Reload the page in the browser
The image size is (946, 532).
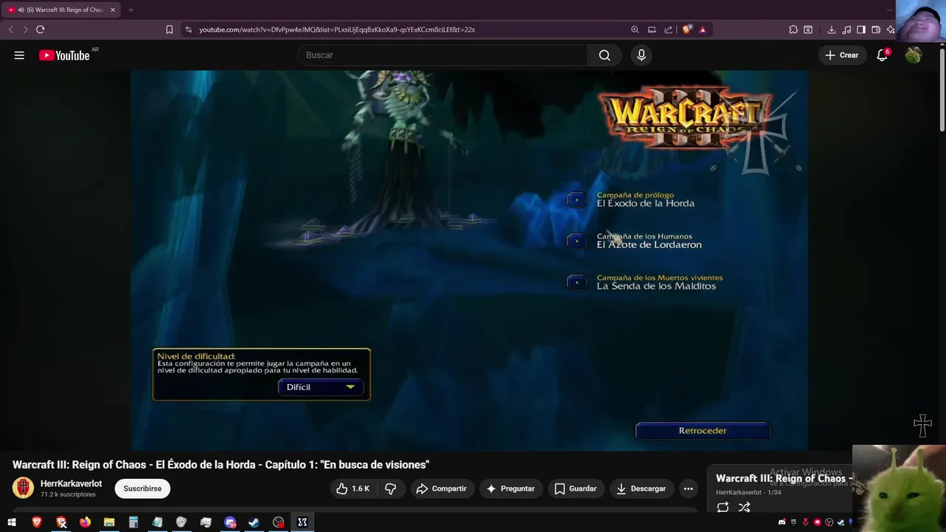click(x=40, y=30)
